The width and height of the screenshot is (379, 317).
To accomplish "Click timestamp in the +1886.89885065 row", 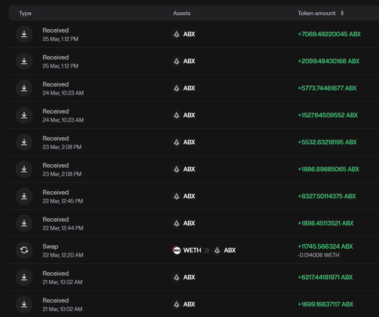I will point(62,174).
